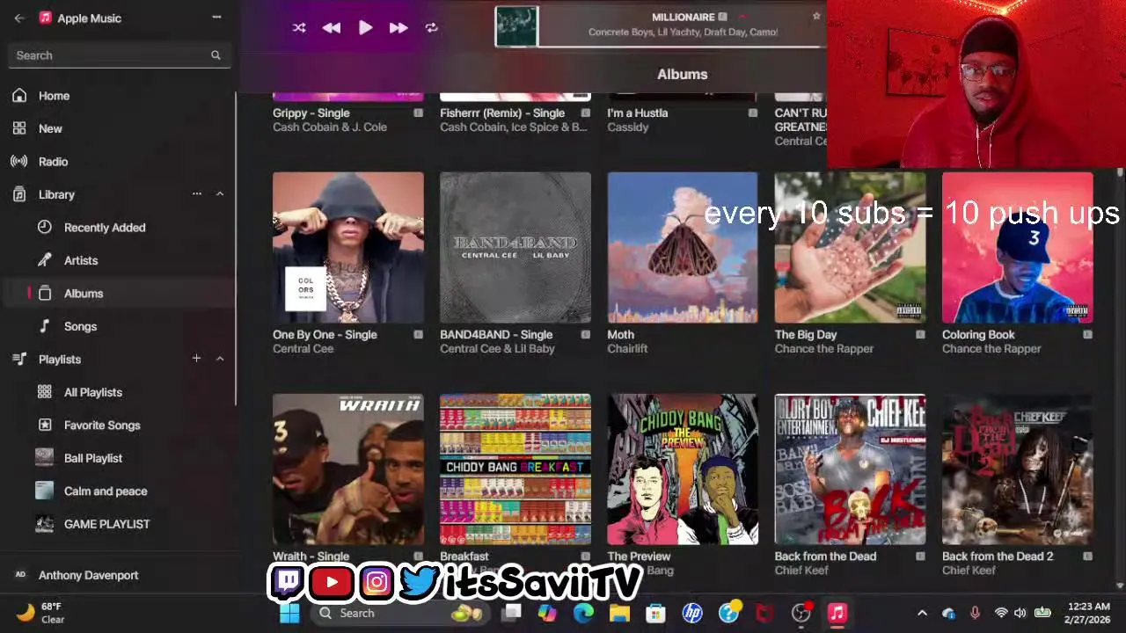1126x633 pixels.
Task: Open Wraith single cover
Action: [348, 469]
